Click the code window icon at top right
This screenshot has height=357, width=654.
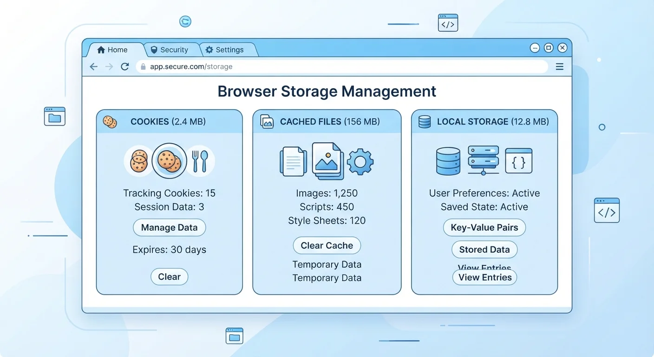tap(448, 23)
